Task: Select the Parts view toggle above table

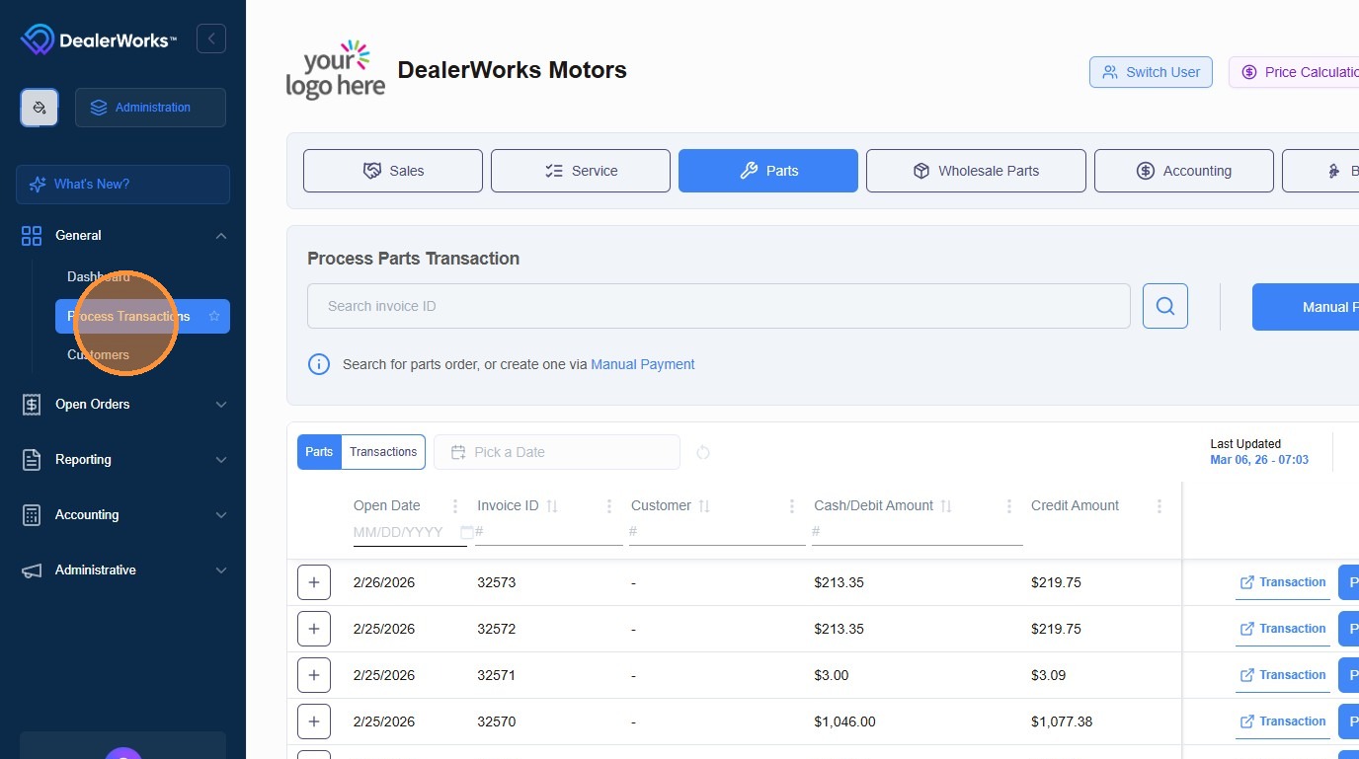Action: [x=319, y=452]
